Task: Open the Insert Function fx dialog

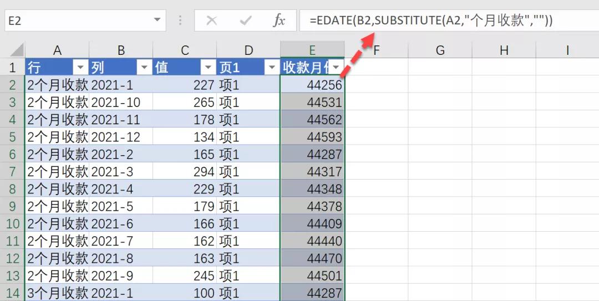Action: (x=279, y=21)
